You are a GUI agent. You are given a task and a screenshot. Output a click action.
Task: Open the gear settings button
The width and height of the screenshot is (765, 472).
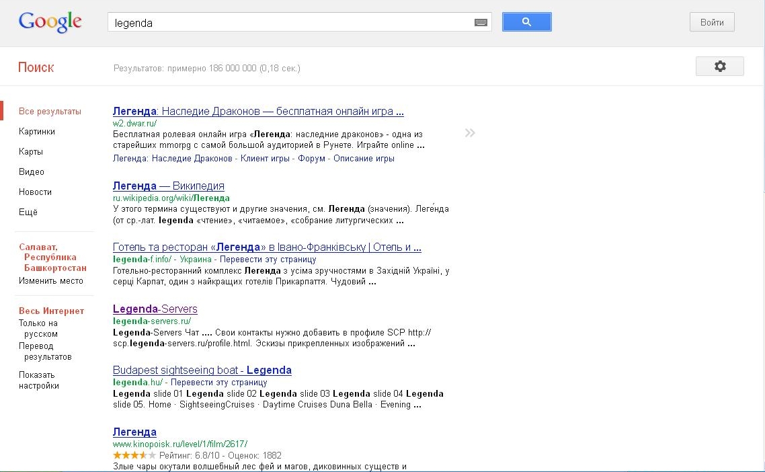coord(720,67)
